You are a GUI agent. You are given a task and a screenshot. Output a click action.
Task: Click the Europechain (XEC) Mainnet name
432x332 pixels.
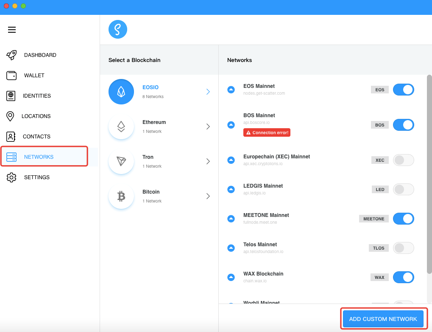(x=276, y=157)
